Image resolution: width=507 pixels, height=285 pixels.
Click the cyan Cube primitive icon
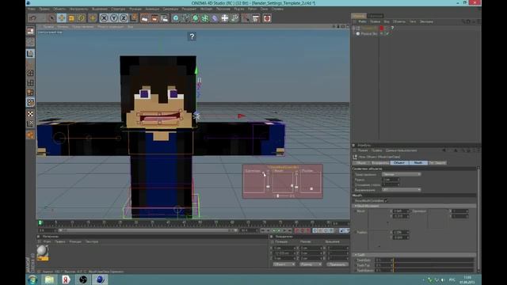pyautogui.click(x=176, y=18)
